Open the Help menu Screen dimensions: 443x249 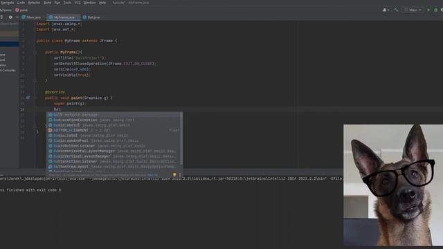(x=102, y=3)
